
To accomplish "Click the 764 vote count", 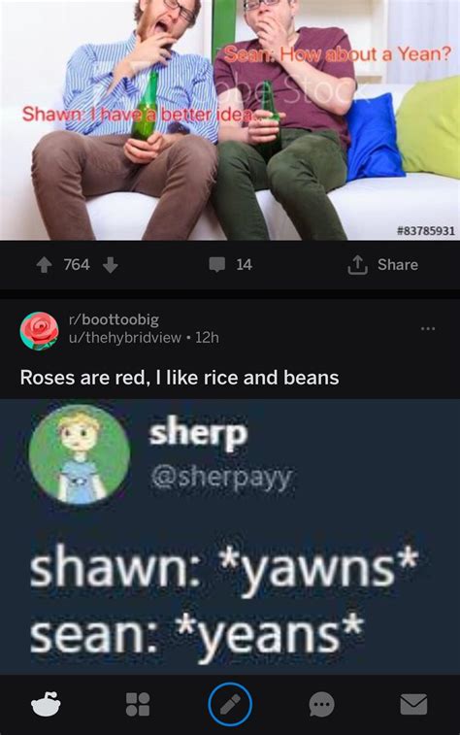I will point(77,265).
